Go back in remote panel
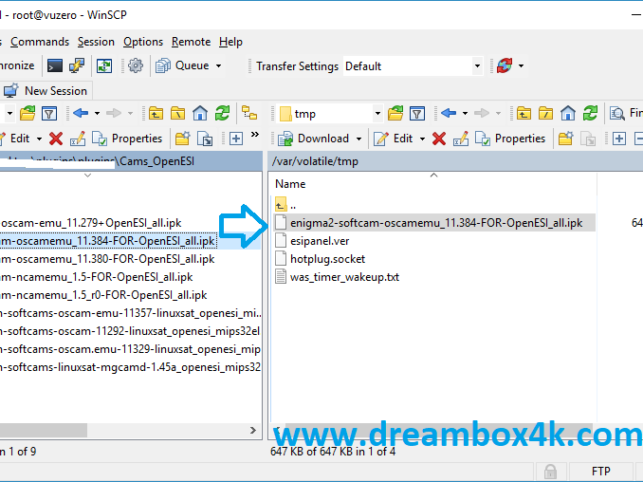Screen dimensions: 643x482 449,113
